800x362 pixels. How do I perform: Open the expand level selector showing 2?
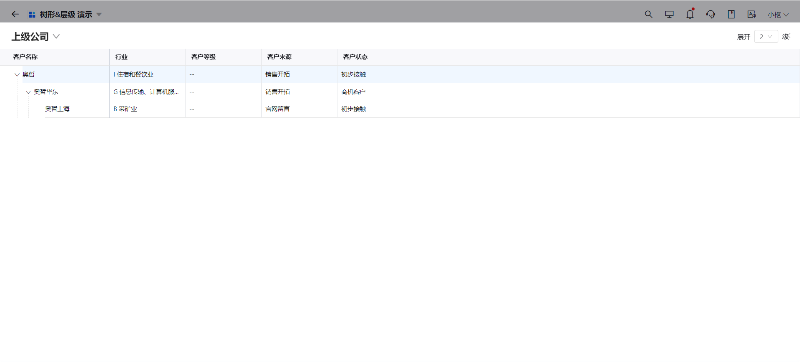[x=766, y=37]
